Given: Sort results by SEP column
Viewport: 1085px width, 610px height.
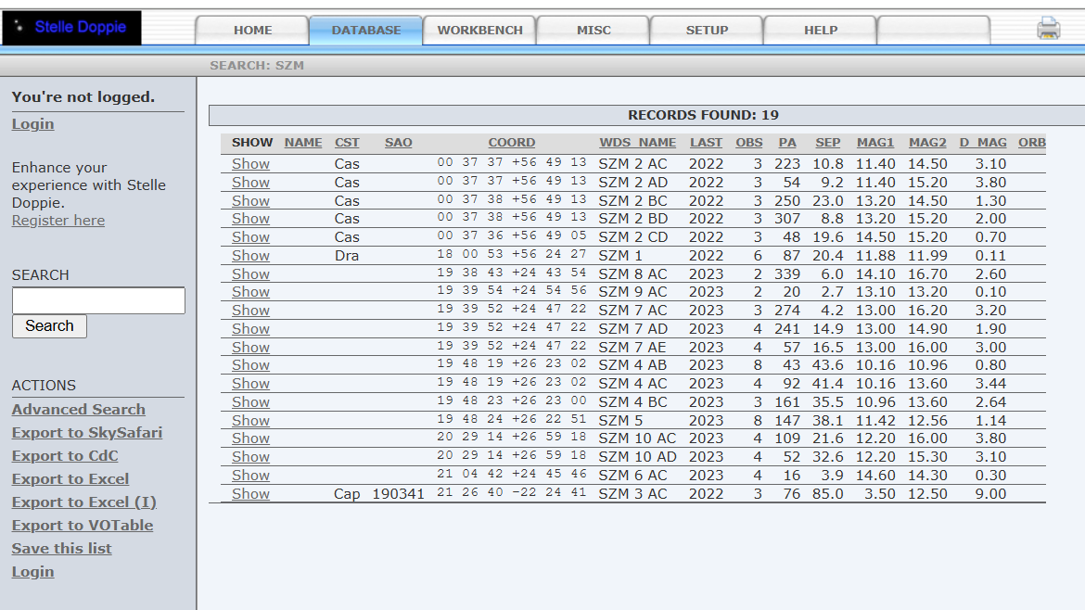Looking at the screenshot, I should (x=827, y=143).
